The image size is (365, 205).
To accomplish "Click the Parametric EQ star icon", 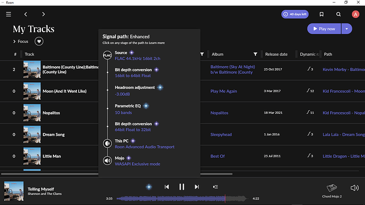I will (146, 106).
